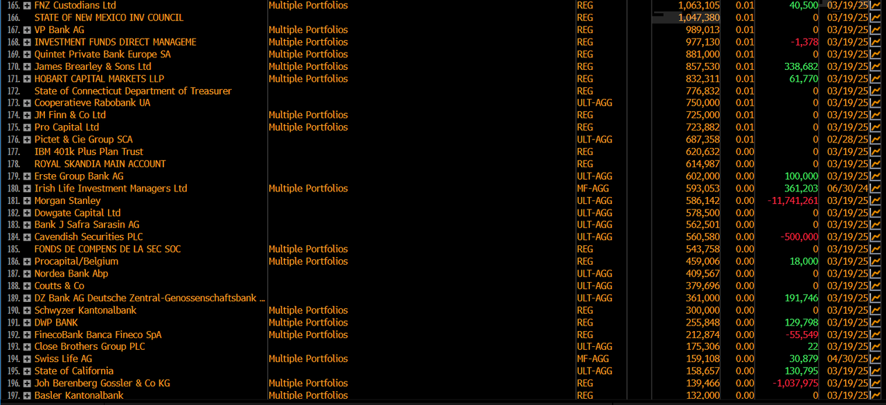
Task: Expand State of California entry
Action: [x=27, y=371]
